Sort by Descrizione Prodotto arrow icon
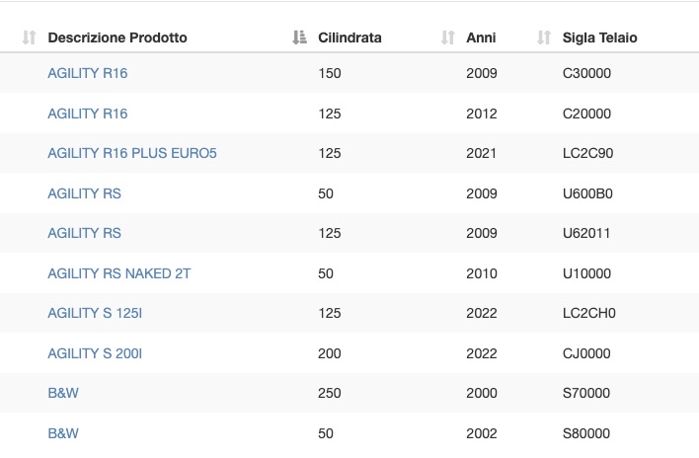699x458 pixels. tap(29, 38)
